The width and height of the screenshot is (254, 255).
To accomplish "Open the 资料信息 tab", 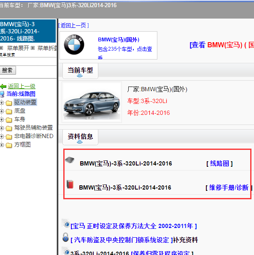I will [80, 137].
